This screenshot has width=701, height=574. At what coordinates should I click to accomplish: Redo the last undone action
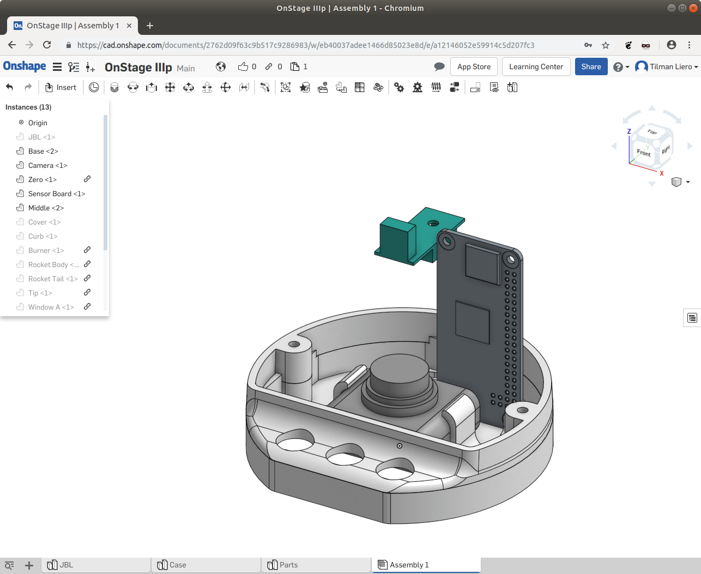tap(28, 87)
